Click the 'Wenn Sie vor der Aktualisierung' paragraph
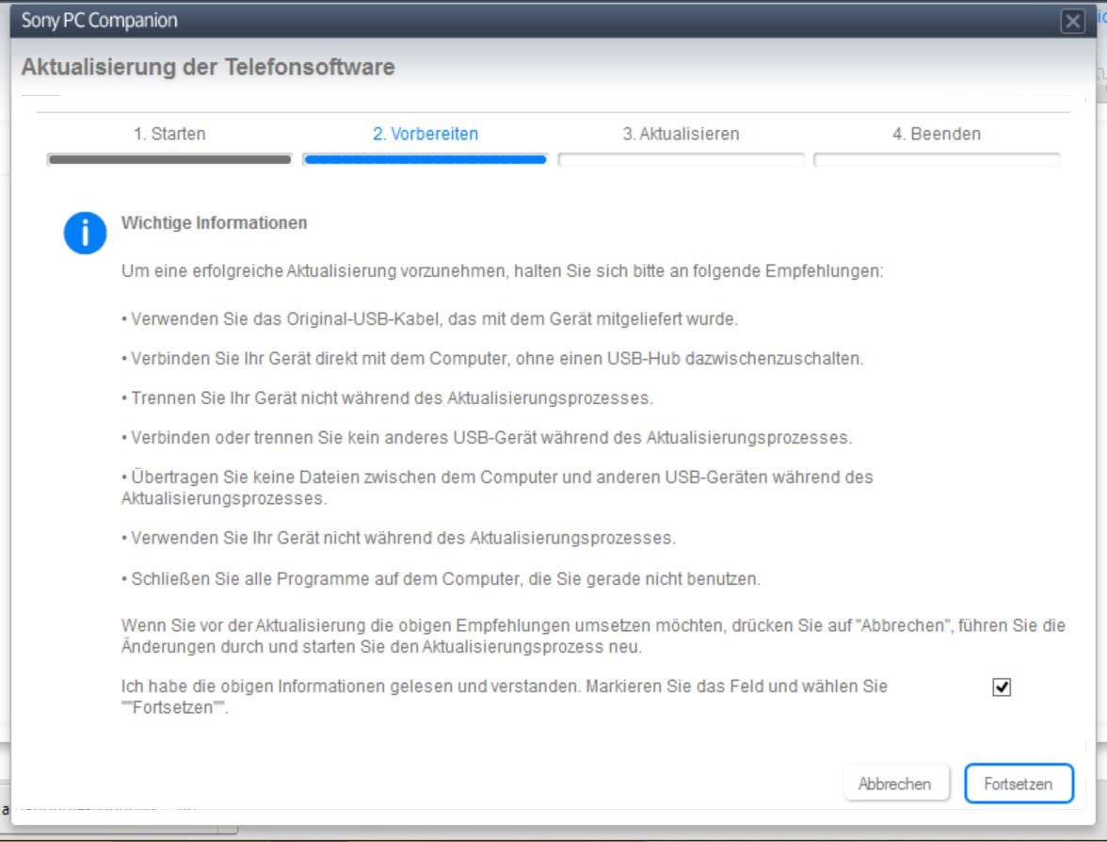 [x=593, y=636]
